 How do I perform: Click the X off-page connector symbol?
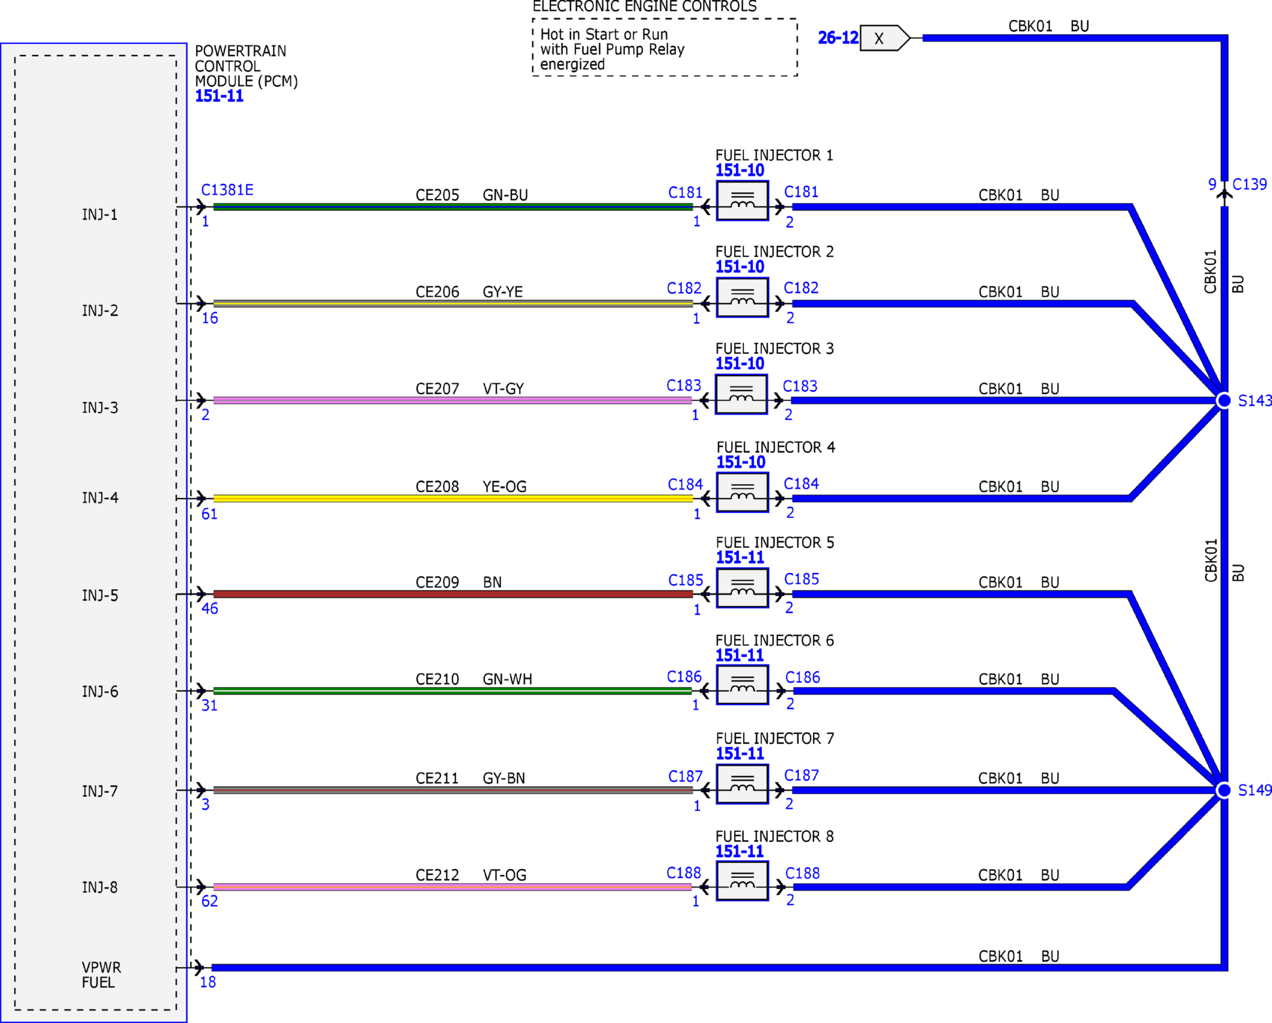coord(885,38)
